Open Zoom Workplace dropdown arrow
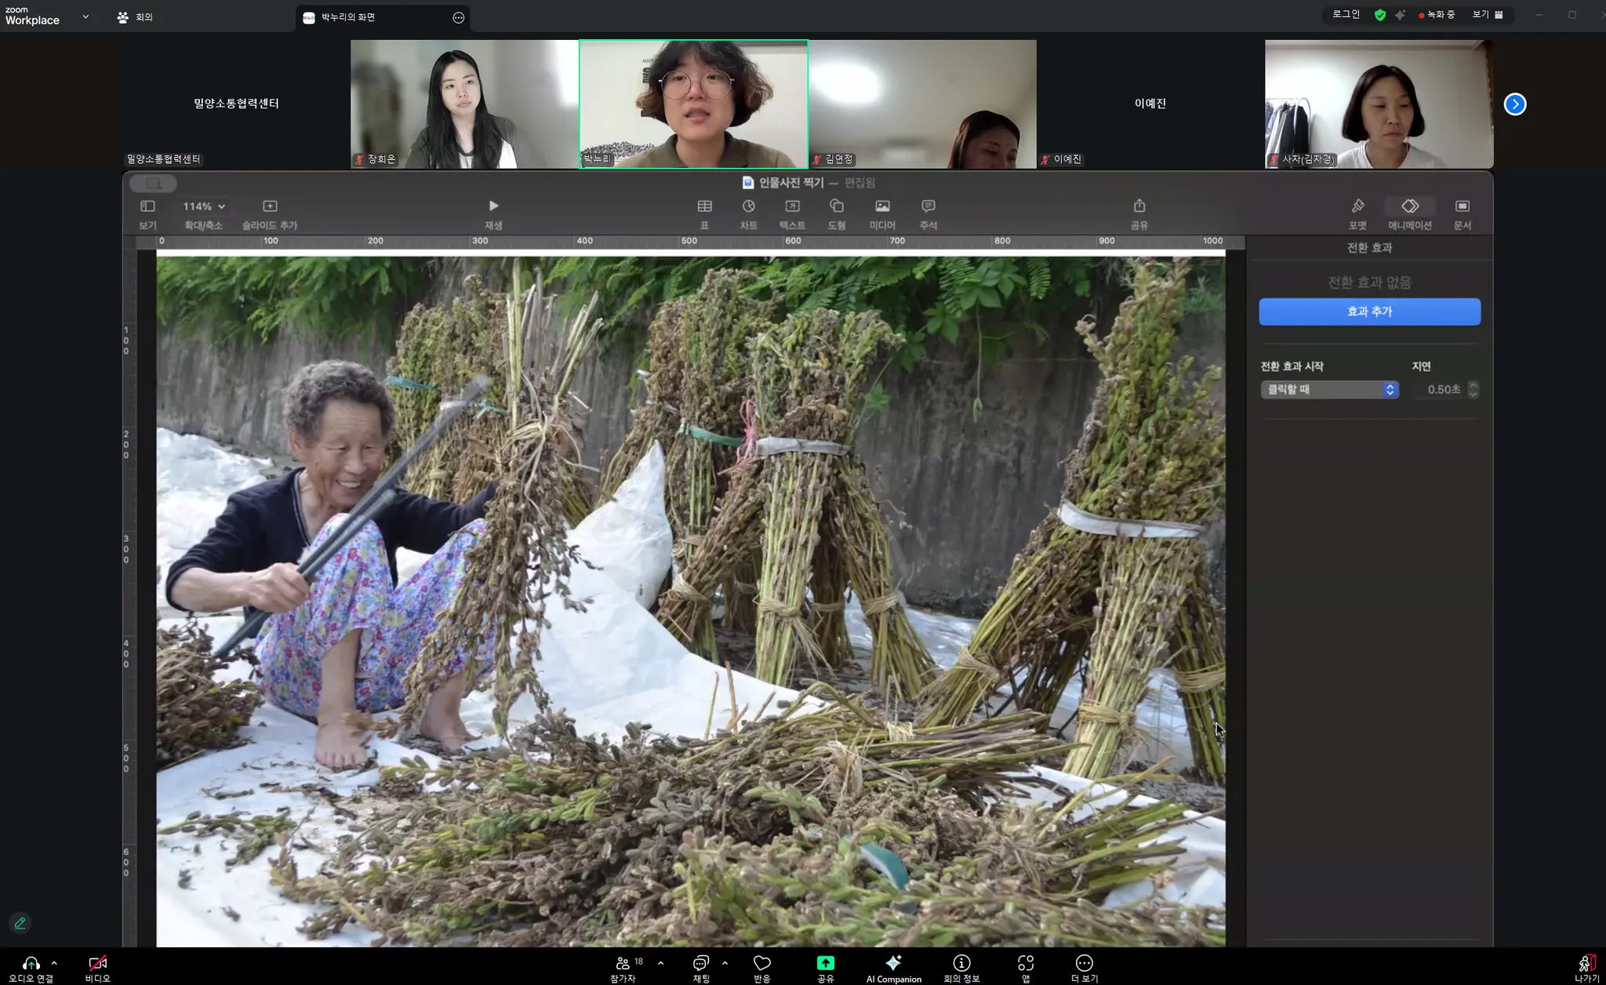Image resolution: width=1606 pixels, height=985 pixels. tap(85, 16)
